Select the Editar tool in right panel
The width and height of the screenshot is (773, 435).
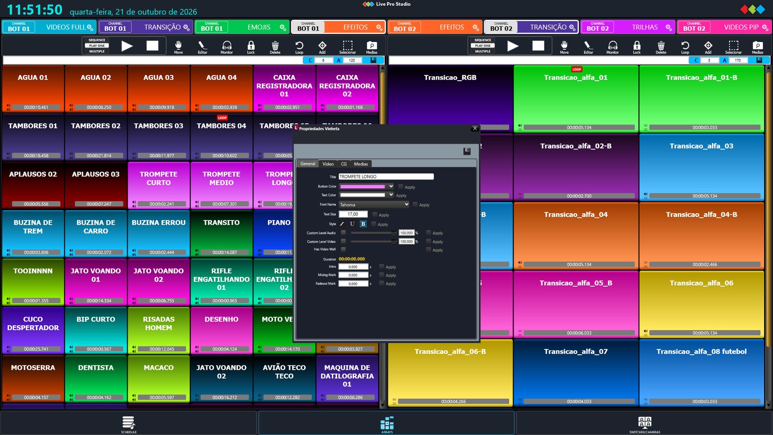[x=588, y=46]
